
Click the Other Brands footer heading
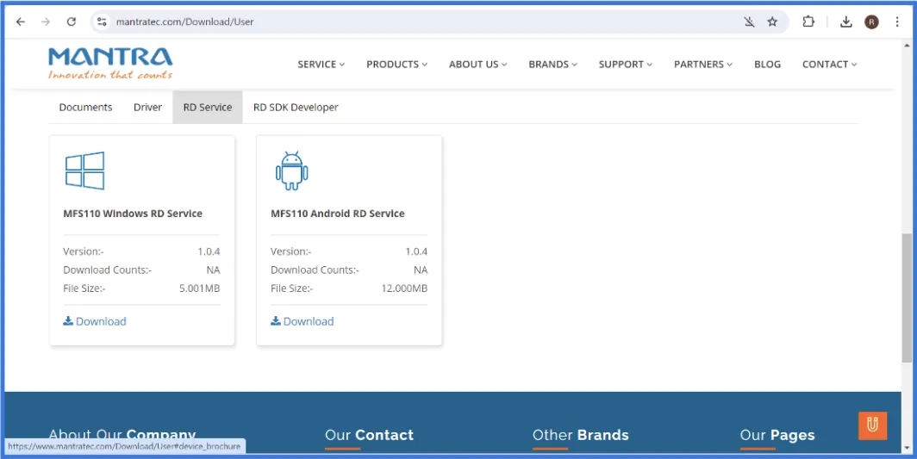(580, 435)
